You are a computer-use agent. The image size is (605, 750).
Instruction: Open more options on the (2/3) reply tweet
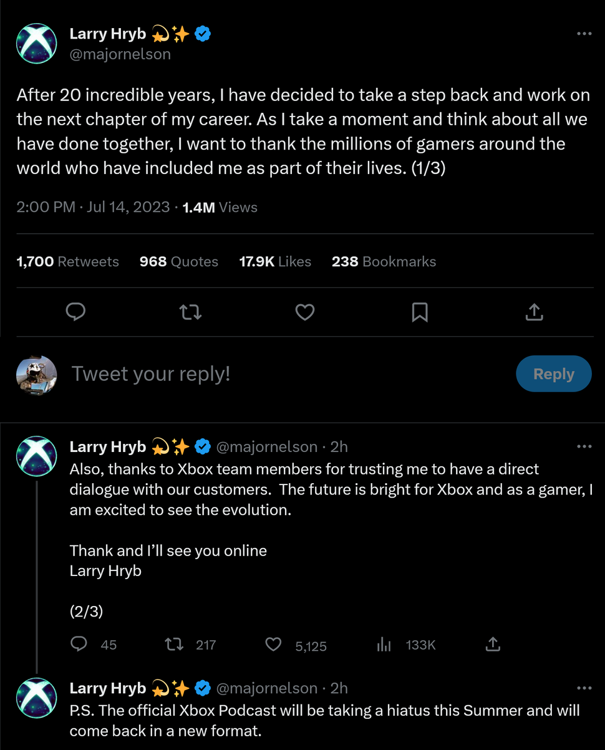click(x=584, y=446)
